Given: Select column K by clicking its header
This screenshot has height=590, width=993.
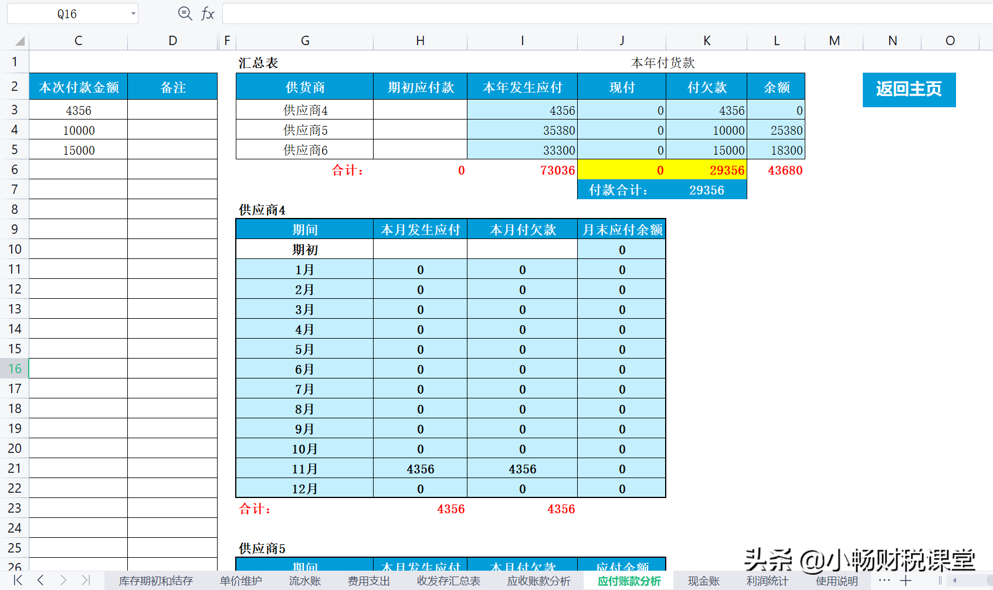Looking at the screenshot, I should coord(706,40).
